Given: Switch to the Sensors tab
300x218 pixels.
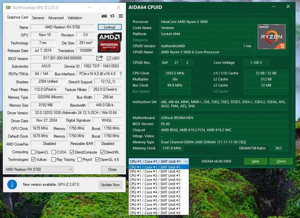Looking at the screenshot, I should [38, 18].
